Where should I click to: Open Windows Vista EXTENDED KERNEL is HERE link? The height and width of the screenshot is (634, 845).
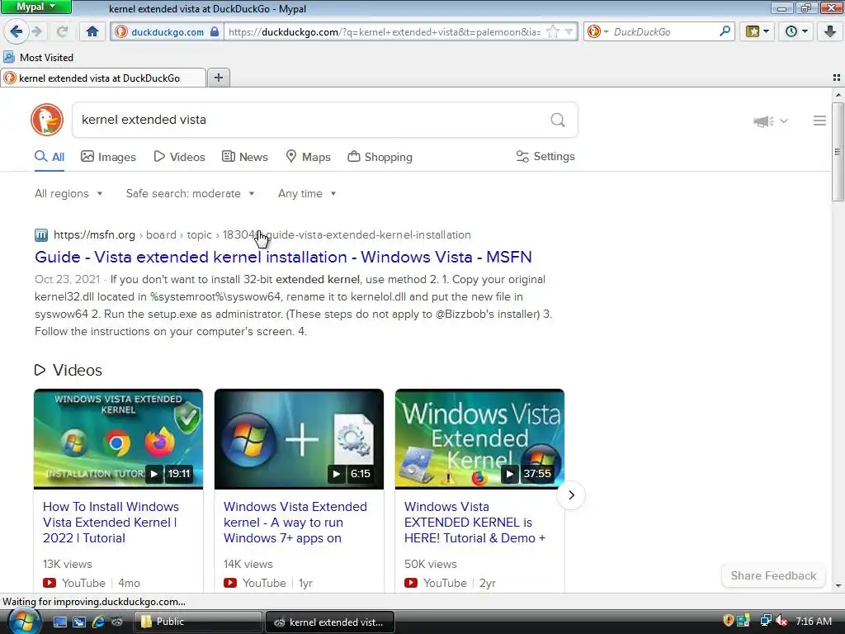click(x=474, y=523)
